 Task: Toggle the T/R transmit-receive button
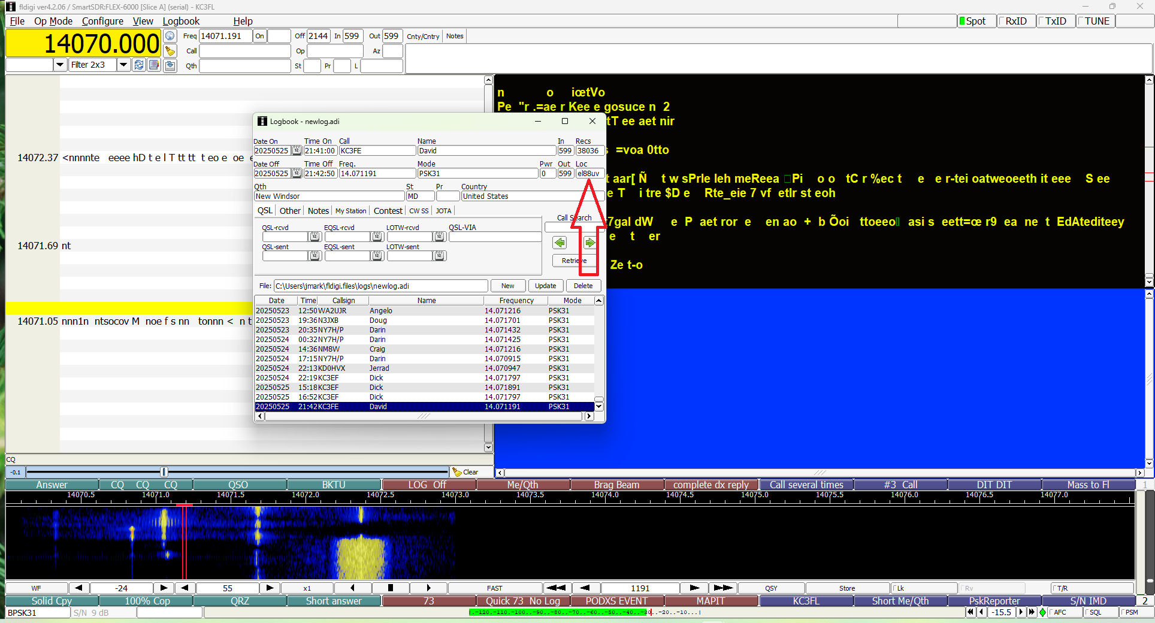tap(1093, 588)
